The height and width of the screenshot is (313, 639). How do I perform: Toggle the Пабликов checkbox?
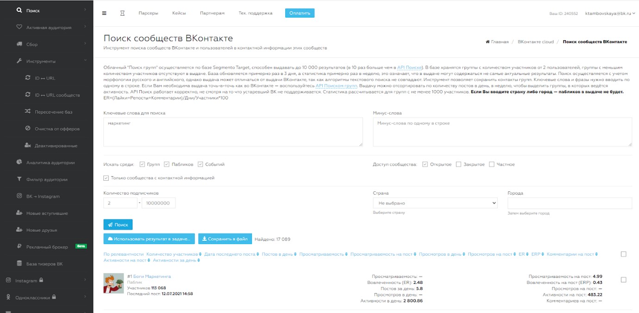167,164
